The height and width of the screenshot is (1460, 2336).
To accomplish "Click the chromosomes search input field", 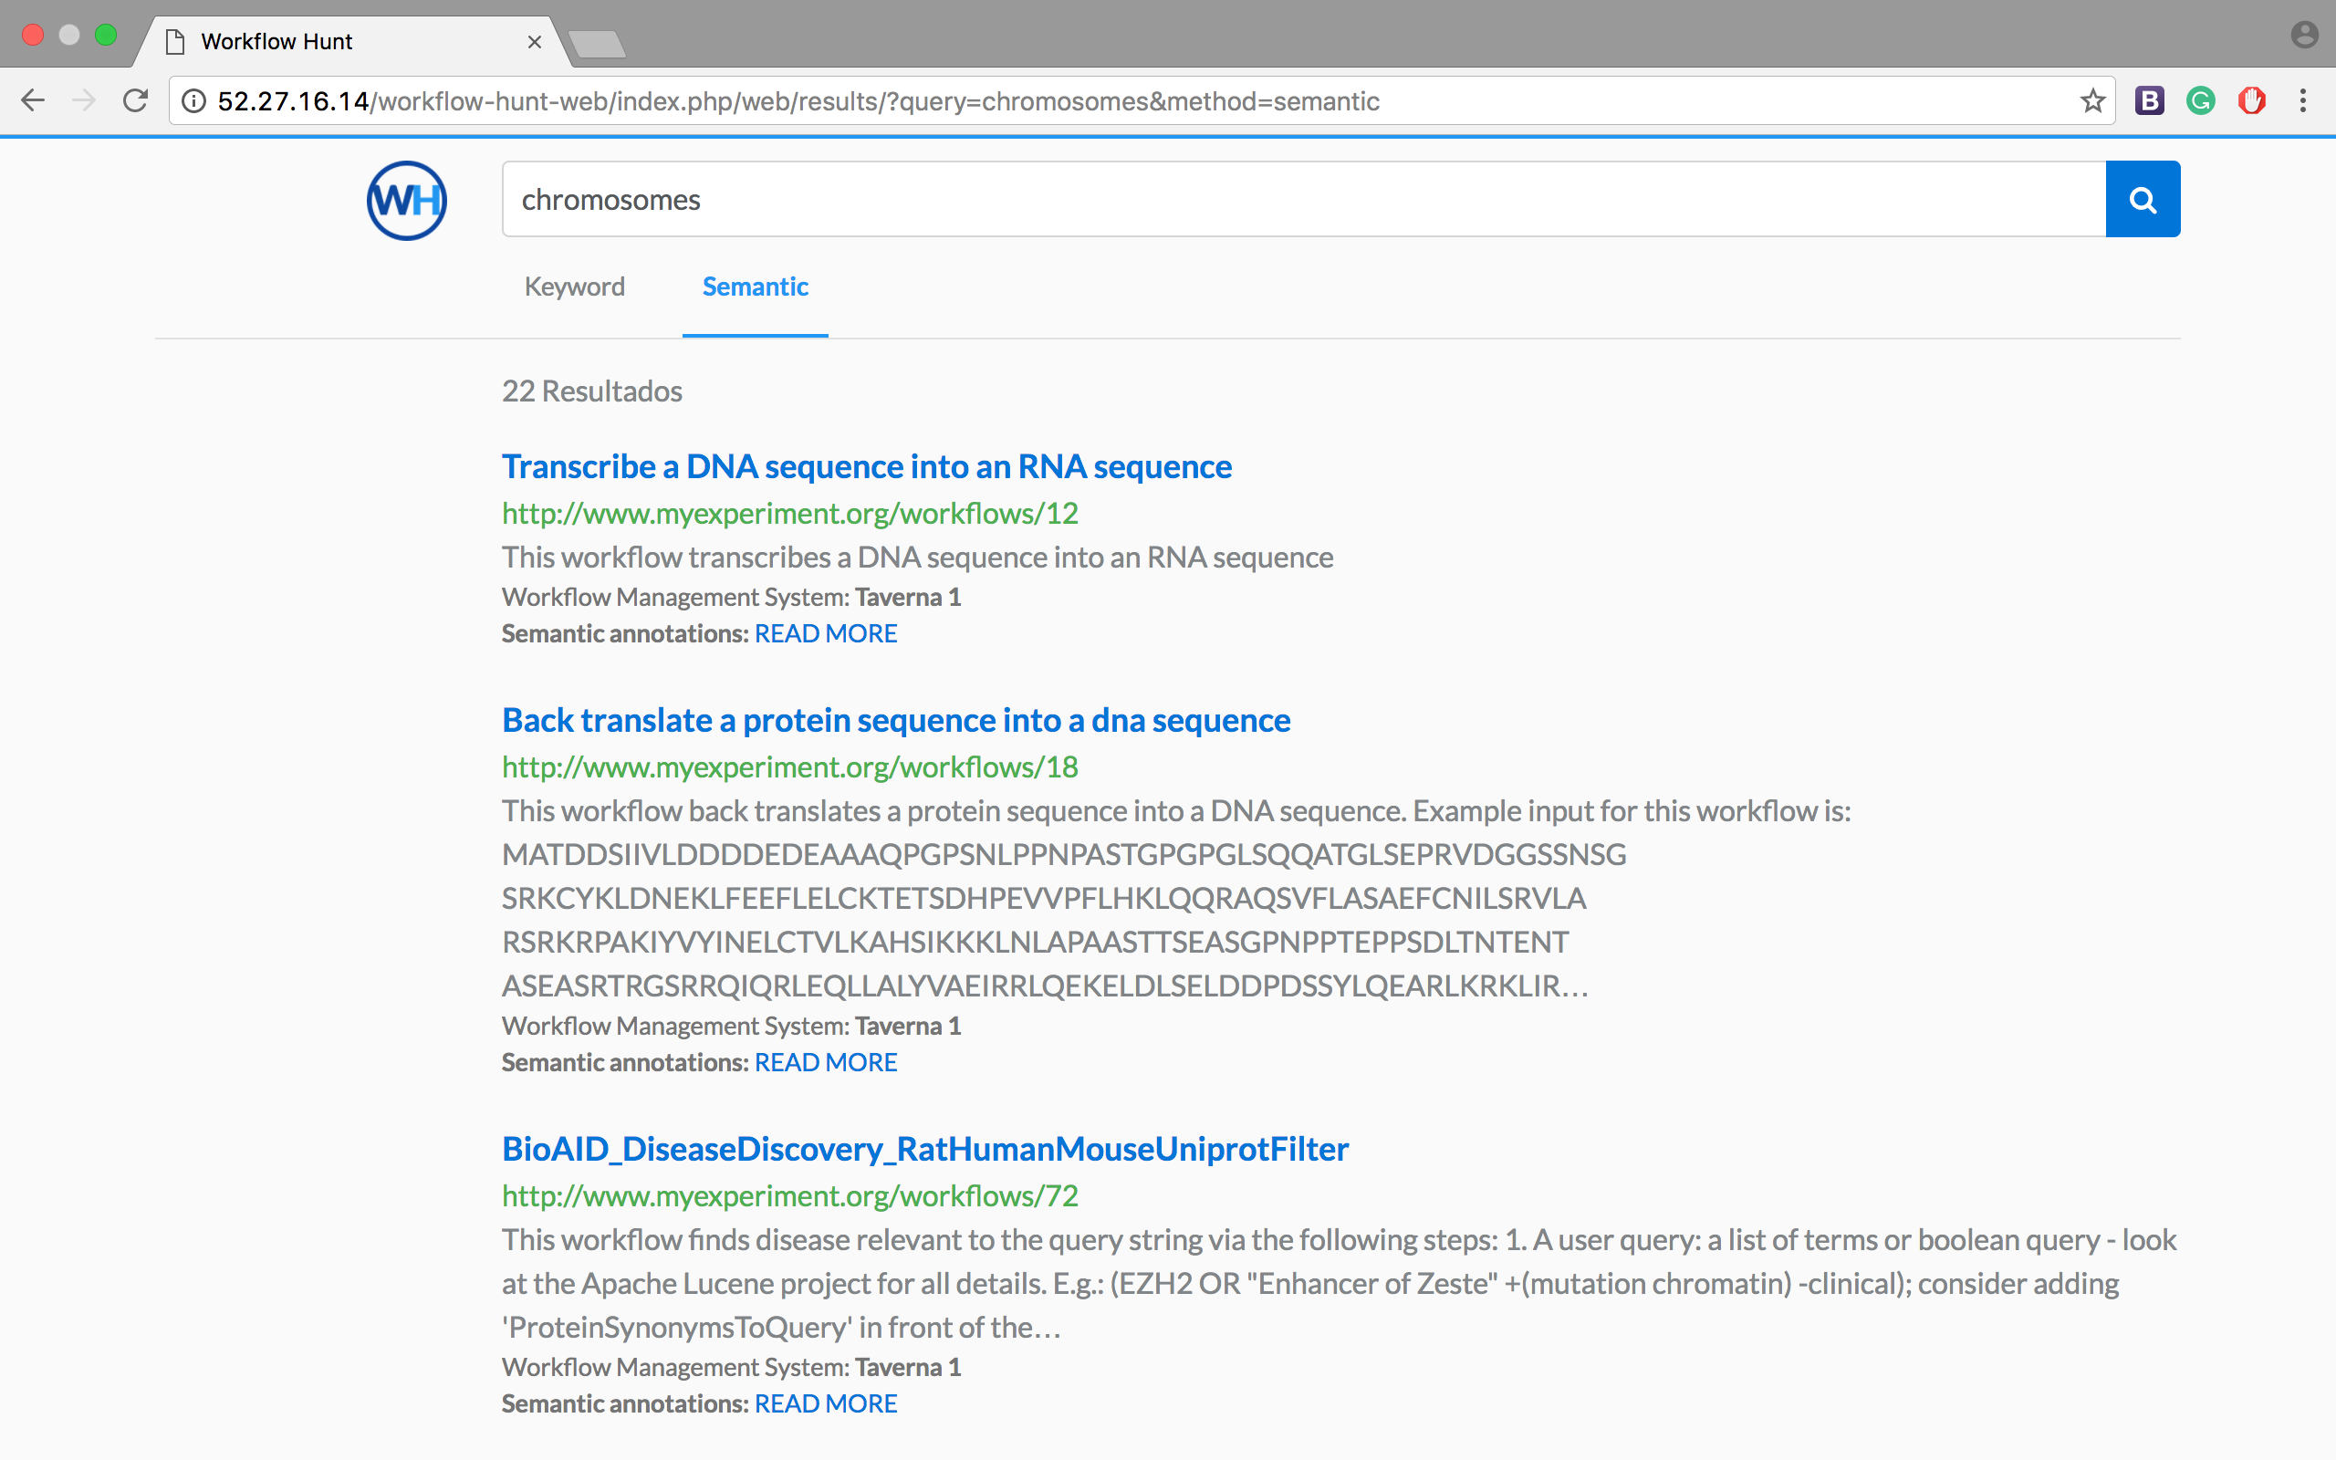I will [x=1303, y=200].
